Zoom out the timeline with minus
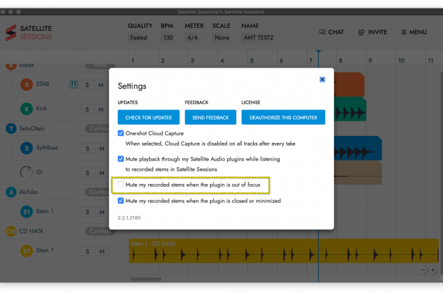This screenshot has height=294, width=443. (x=423, y=270)
